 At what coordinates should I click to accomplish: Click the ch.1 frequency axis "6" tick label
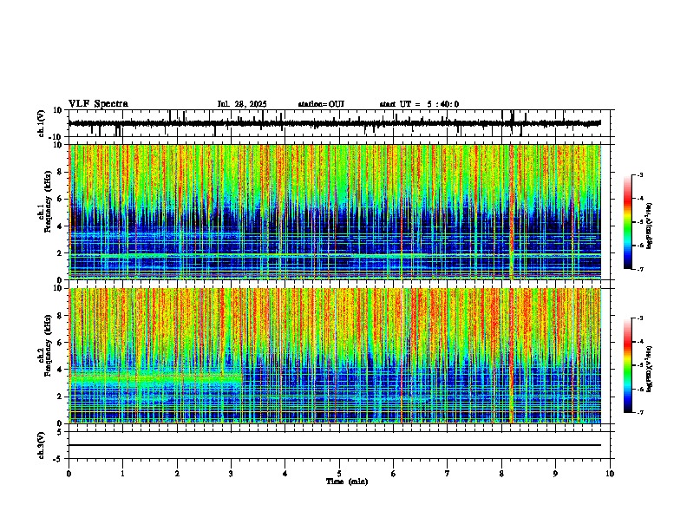[x=60, y=199]
